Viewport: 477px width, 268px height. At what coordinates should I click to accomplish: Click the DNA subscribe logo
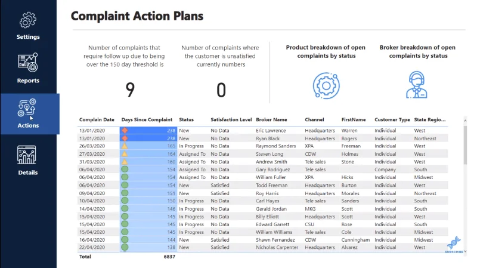(454, 243)
